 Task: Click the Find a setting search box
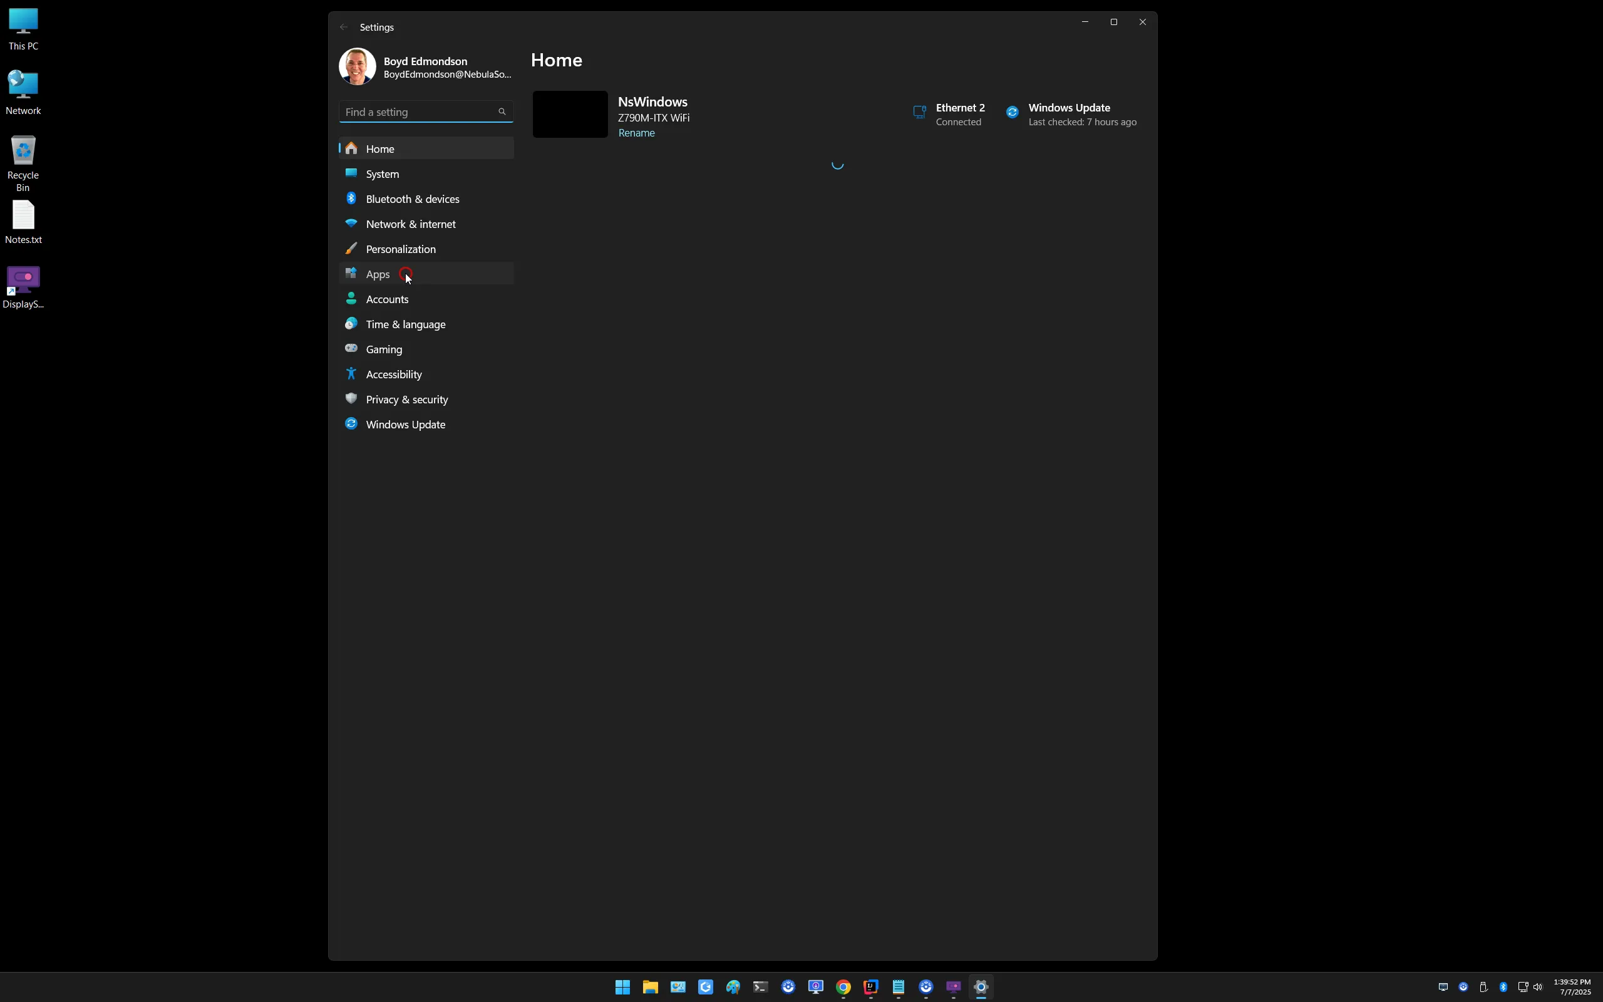click(x=426, y=112)
